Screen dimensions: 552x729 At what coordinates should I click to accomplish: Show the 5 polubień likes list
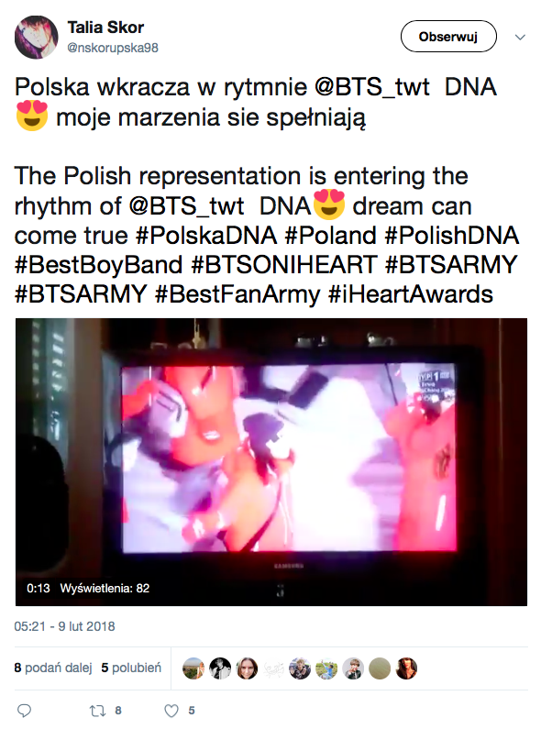pyautogui.click(x=131, y=668)
